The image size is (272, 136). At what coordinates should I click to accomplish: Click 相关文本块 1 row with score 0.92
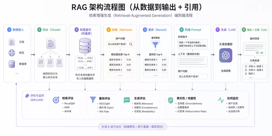(120, 60)
